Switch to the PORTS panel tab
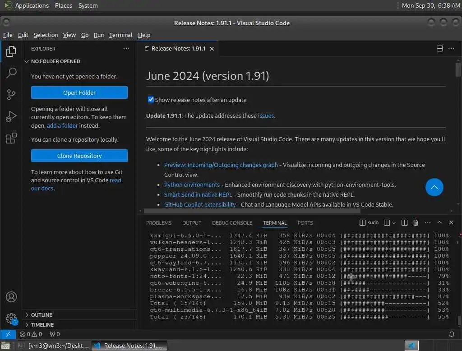 (305, 223)
